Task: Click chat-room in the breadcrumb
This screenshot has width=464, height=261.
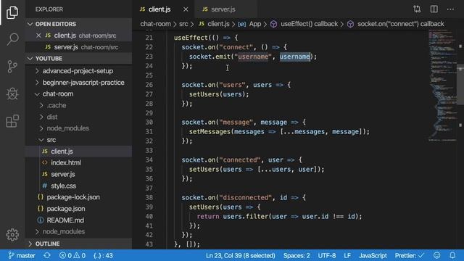Action: [x=155, y=24]
